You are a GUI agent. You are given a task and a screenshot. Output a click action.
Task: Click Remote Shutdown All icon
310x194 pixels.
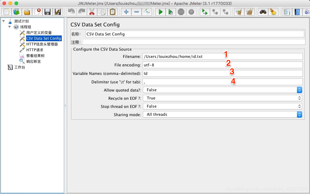(x=225, y=12)
